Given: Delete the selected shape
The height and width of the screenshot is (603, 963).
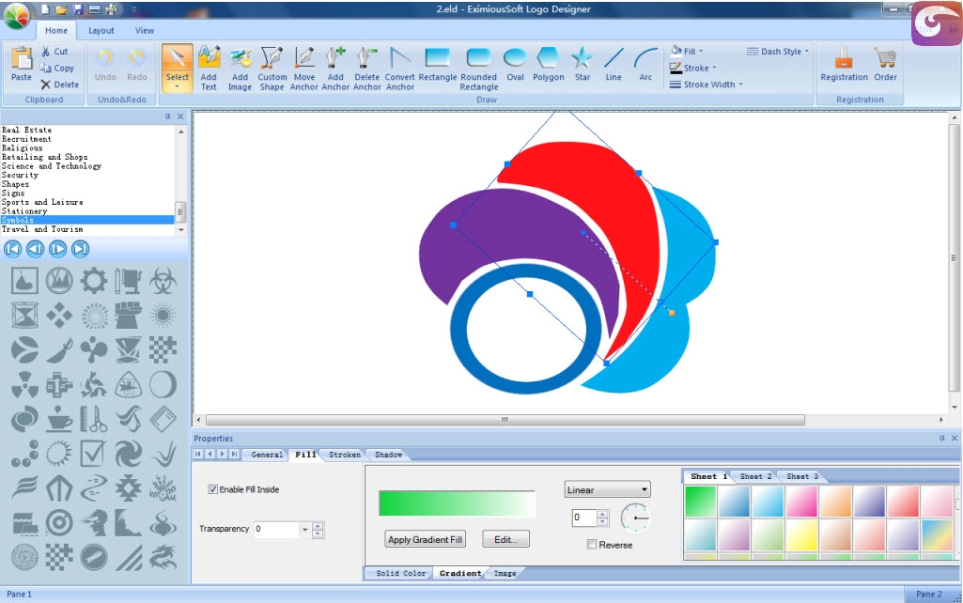Looking at the screenshot, I should click(60, 85).
